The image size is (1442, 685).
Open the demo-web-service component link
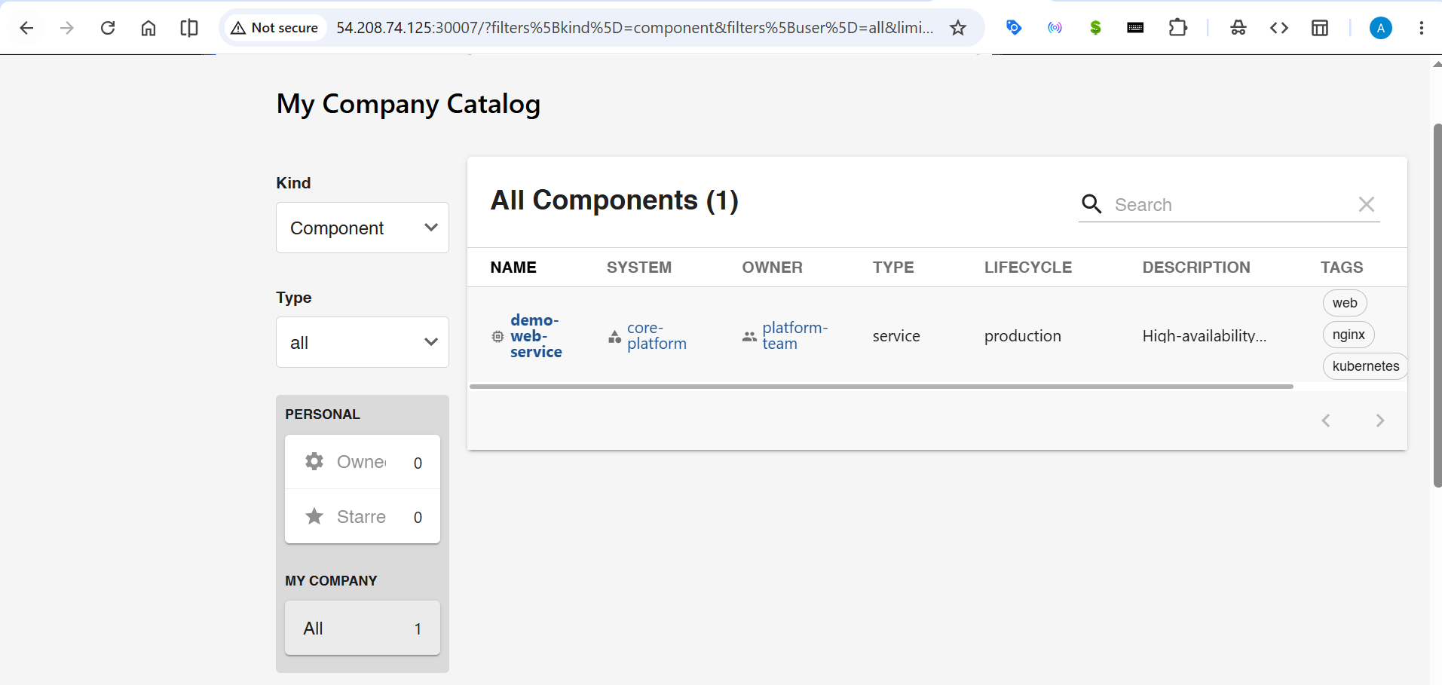(535, 336)
